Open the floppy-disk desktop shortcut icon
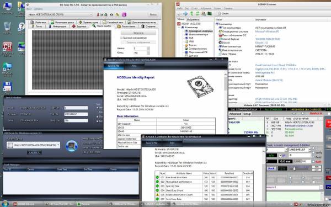This screenshot has width=331, height=207. click(x=7, y=87)
